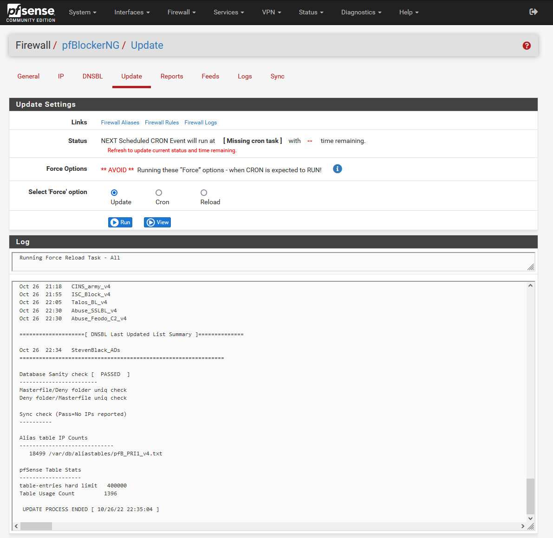
Task: Click the log scroll right arrow
Action: pos(523,526)
